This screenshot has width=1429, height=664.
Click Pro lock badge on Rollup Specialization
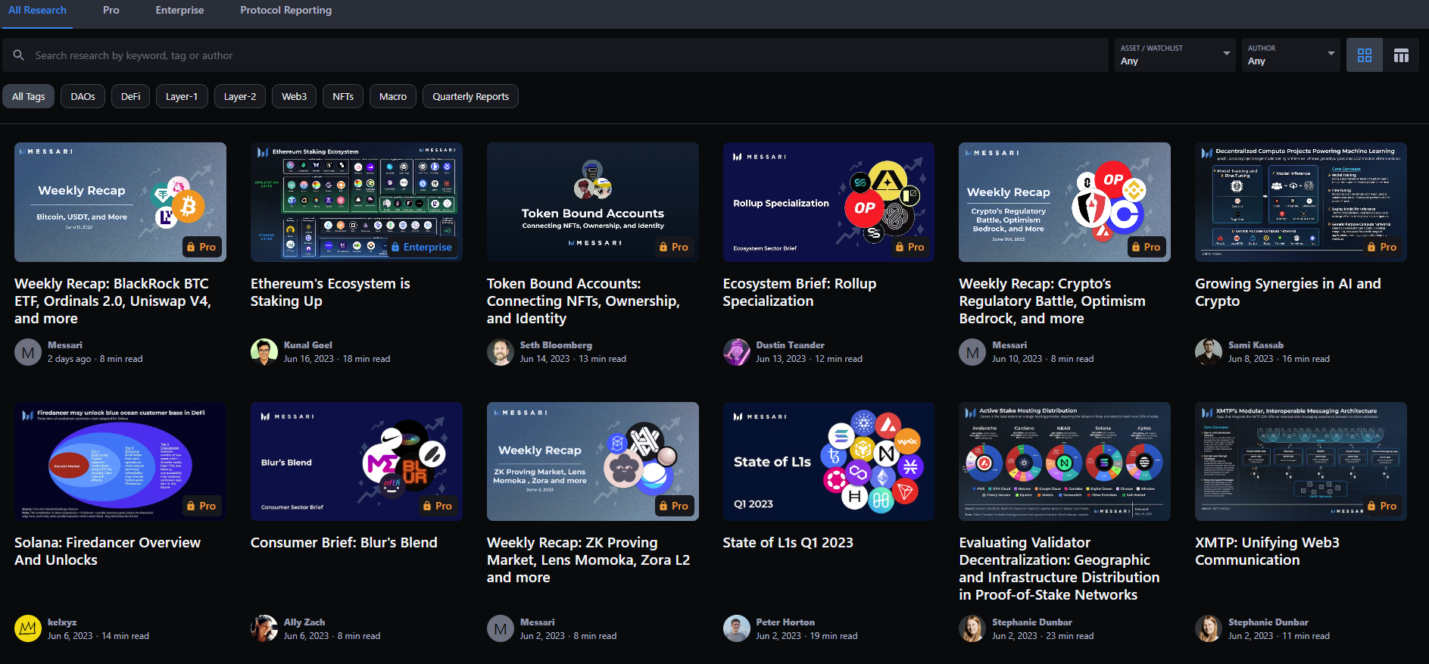[910, 247]
